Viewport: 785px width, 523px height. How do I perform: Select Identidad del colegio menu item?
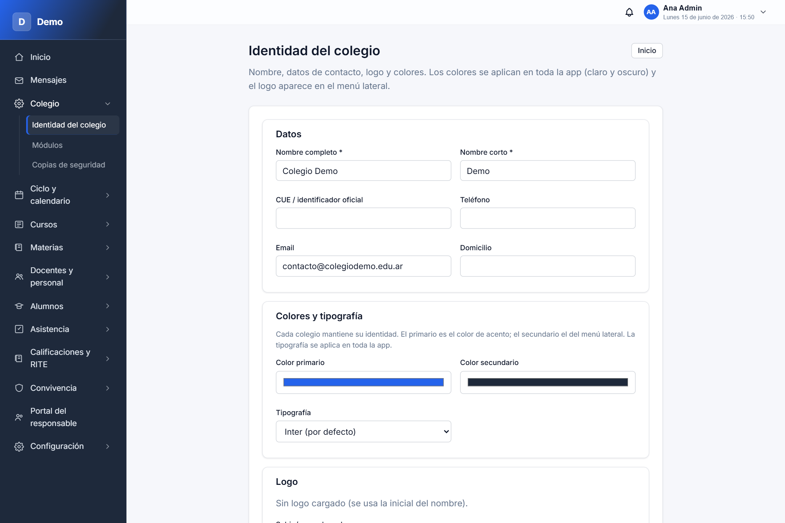tap(73, 125)
